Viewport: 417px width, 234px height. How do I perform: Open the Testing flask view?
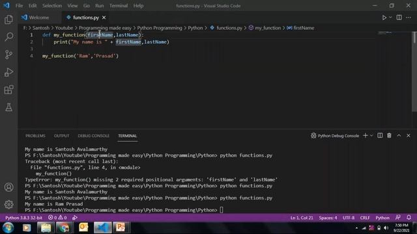[x=8, y=107]
